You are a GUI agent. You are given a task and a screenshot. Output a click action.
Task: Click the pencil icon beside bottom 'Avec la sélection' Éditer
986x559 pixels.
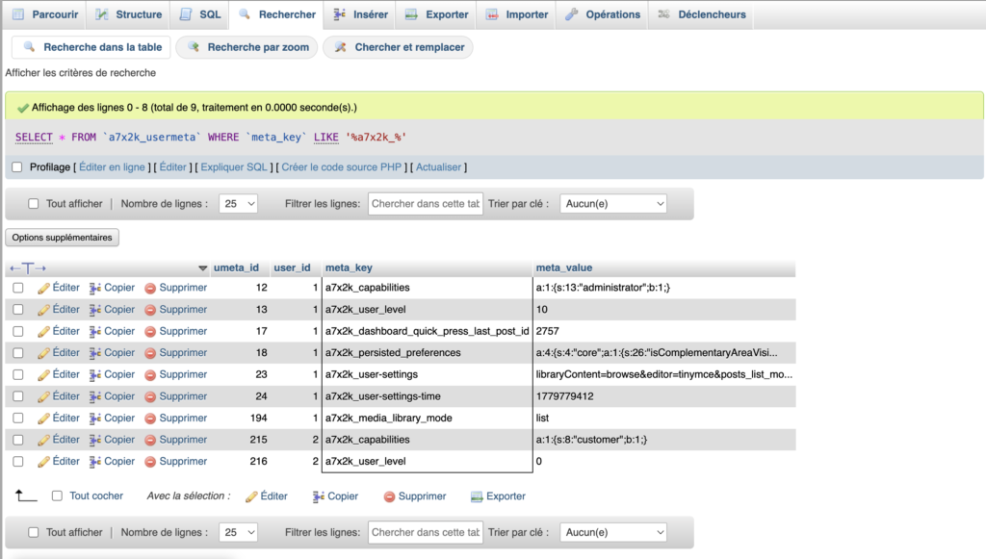251,496
